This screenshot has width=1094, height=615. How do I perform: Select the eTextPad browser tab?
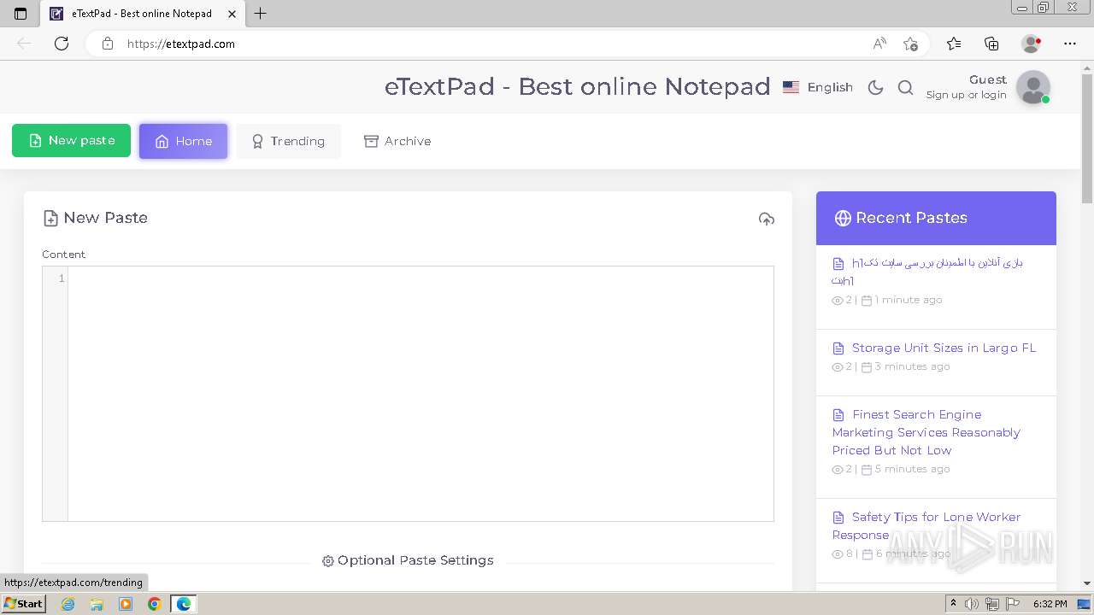(x=144, y=14)
